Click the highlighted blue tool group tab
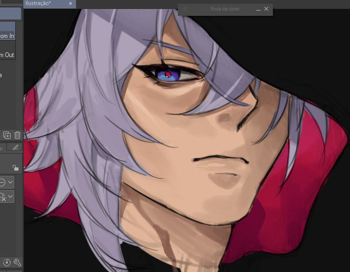350x272 pixels. (11, 14)
